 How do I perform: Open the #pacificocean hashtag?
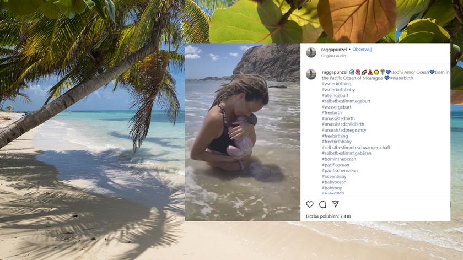336,165
